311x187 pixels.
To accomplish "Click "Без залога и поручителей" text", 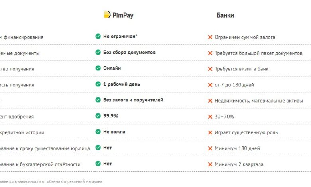I will [x=133, y=100].
